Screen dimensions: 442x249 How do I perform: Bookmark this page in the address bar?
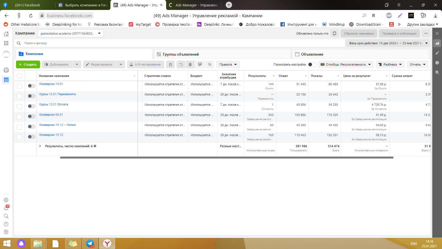coord(373,15)
